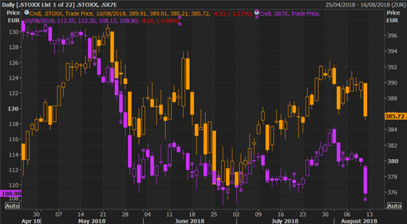Toggle right axis Auto scaling
Image resolution: width=407 pixels, height=224 pixels.
click(394, 206)
